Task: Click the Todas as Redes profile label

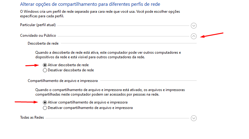Action: pos(32,117)
